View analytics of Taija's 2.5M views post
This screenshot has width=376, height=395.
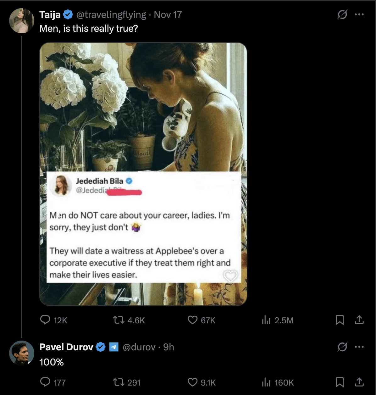(x=266, y=320)
